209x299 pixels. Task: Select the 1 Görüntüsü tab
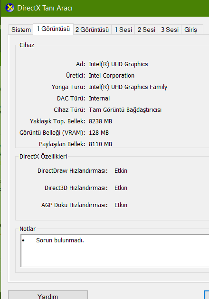[53, 29]
